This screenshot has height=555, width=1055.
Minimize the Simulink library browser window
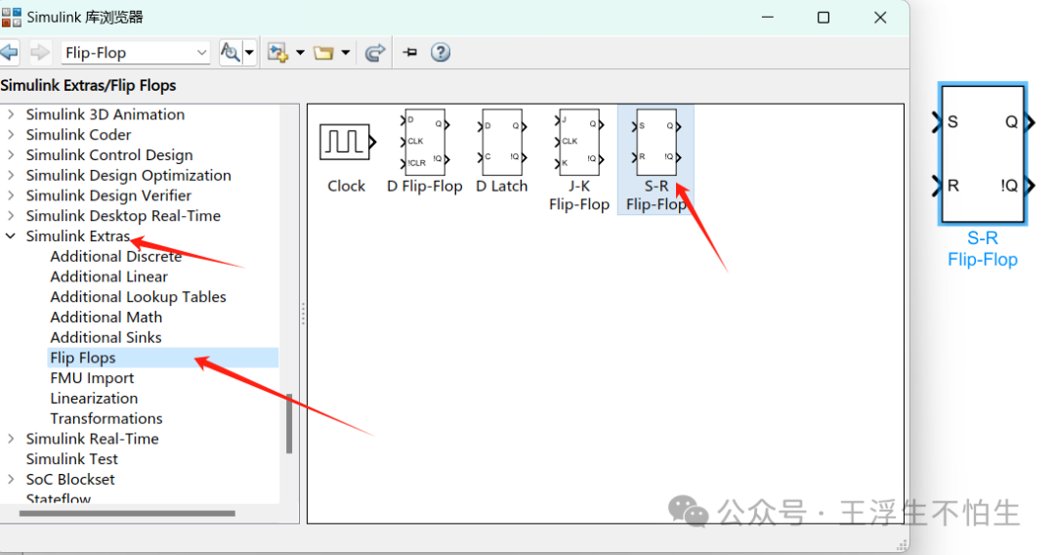pos(768,18)
